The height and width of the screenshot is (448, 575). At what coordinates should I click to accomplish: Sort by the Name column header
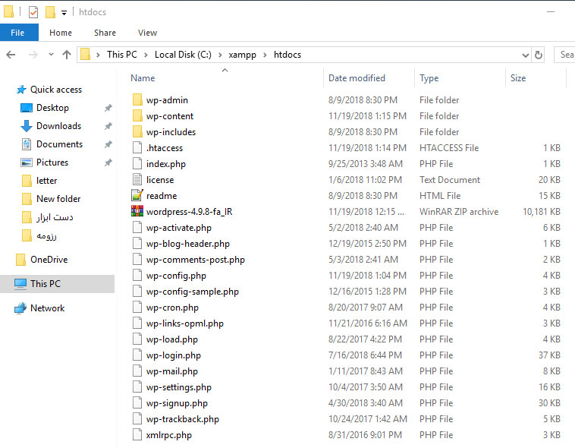click(x=143, y=78)
